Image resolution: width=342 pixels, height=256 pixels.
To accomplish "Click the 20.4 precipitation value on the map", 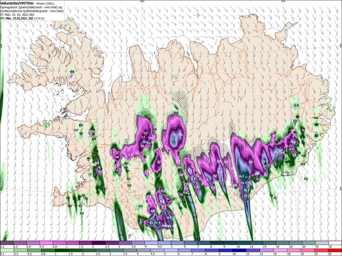I will point(246,190).
